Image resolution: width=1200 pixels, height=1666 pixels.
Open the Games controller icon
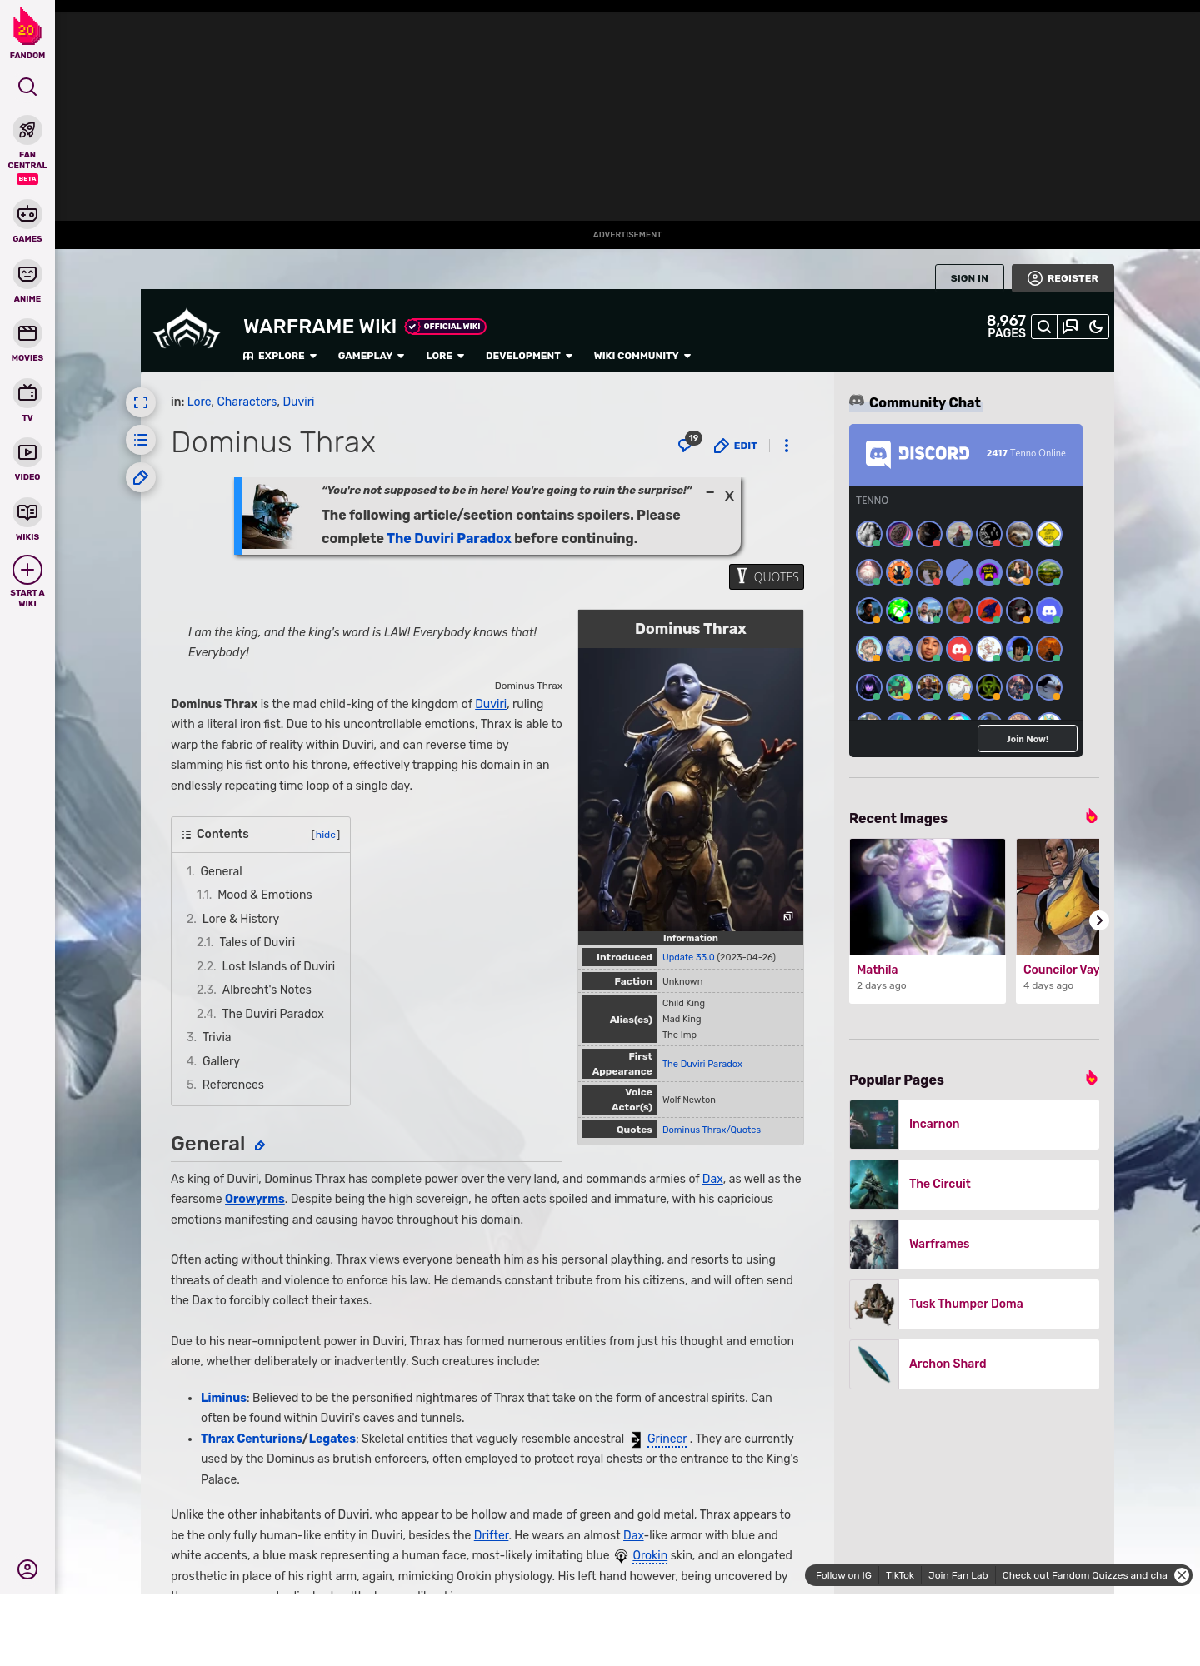[x=27, y=214]
